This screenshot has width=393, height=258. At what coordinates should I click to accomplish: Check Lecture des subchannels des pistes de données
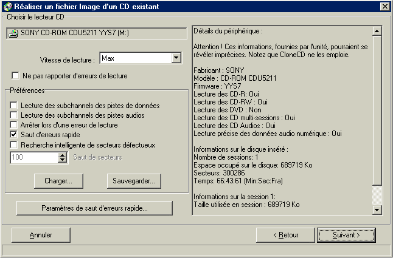13,105
